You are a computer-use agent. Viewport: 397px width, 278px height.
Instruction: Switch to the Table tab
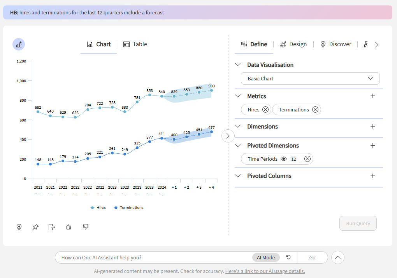(135, 44)
